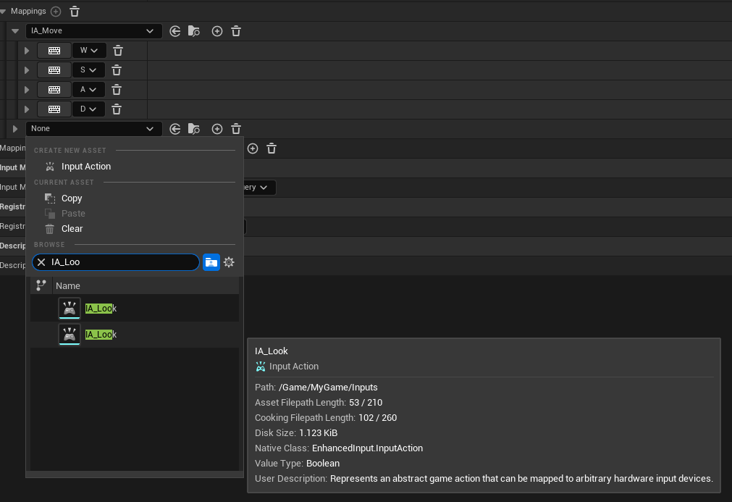Choose Clear from the current asset menu
Image resolution: width=732 pixels, height=502 pixels.
click(72, 229)
